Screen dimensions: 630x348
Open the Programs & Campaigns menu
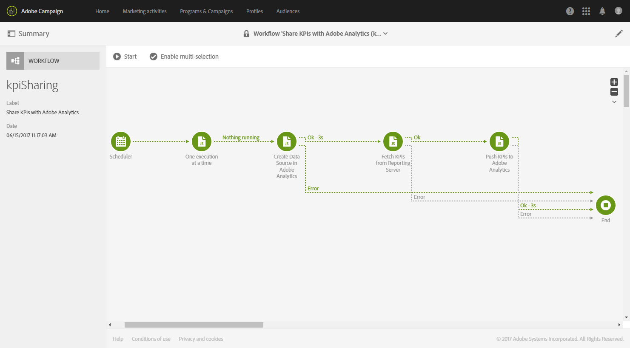click(x=206, y=11)
